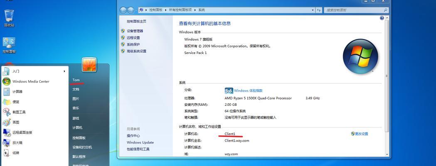436x166 pixels.
Task: Open recent pages dropdown next to Forward button
Action: pos(136,10)
